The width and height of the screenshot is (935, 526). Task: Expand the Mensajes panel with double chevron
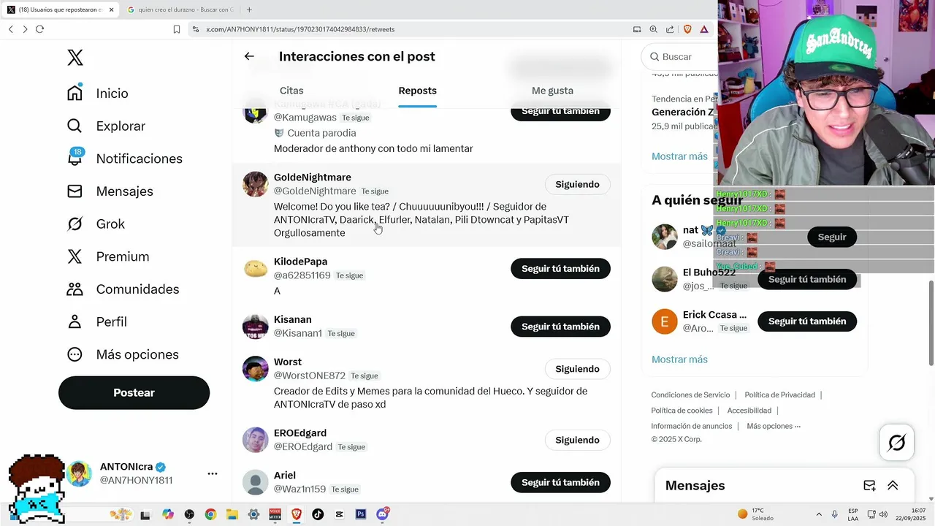(893, 486)
